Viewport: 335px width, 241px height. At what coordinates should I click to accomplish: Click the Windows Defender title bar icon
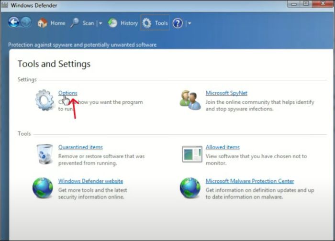point(5,5)
